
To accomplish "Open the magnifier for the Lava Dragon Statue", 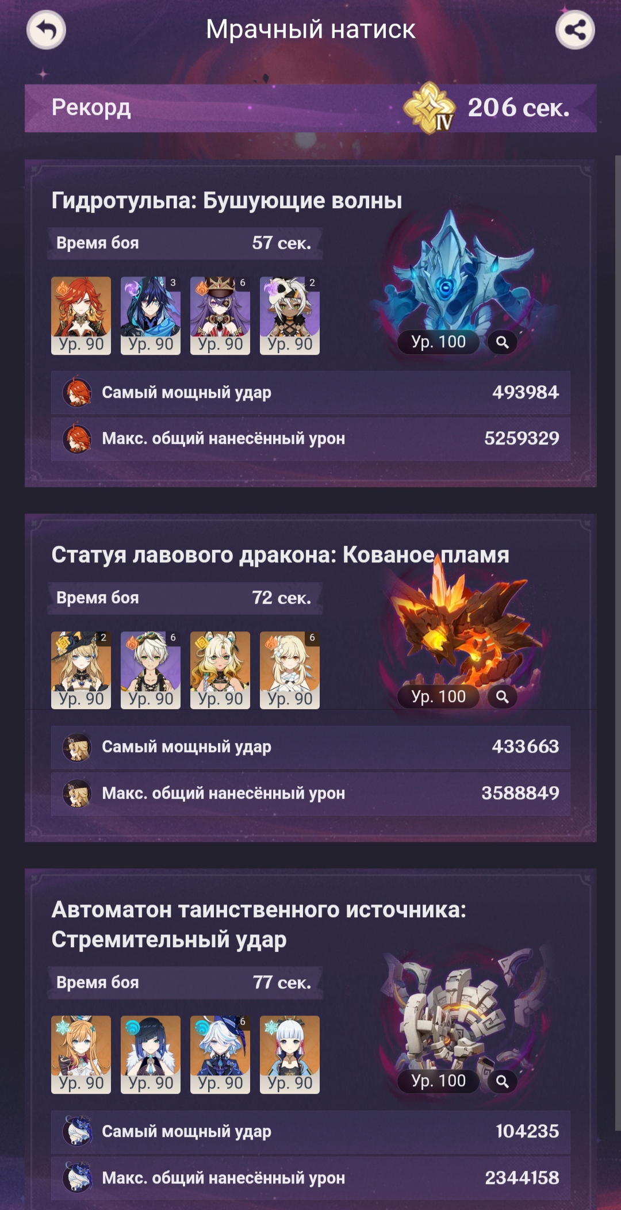I will (x=503, y=697).
